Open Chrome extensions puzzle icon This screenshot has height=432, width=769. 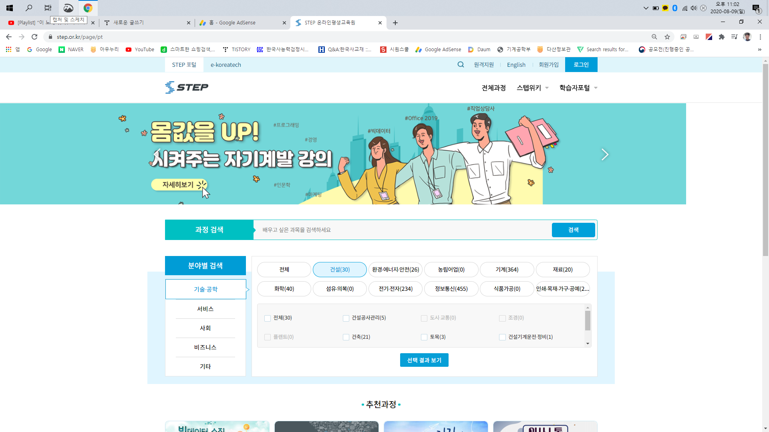click(x=722, y=37)
